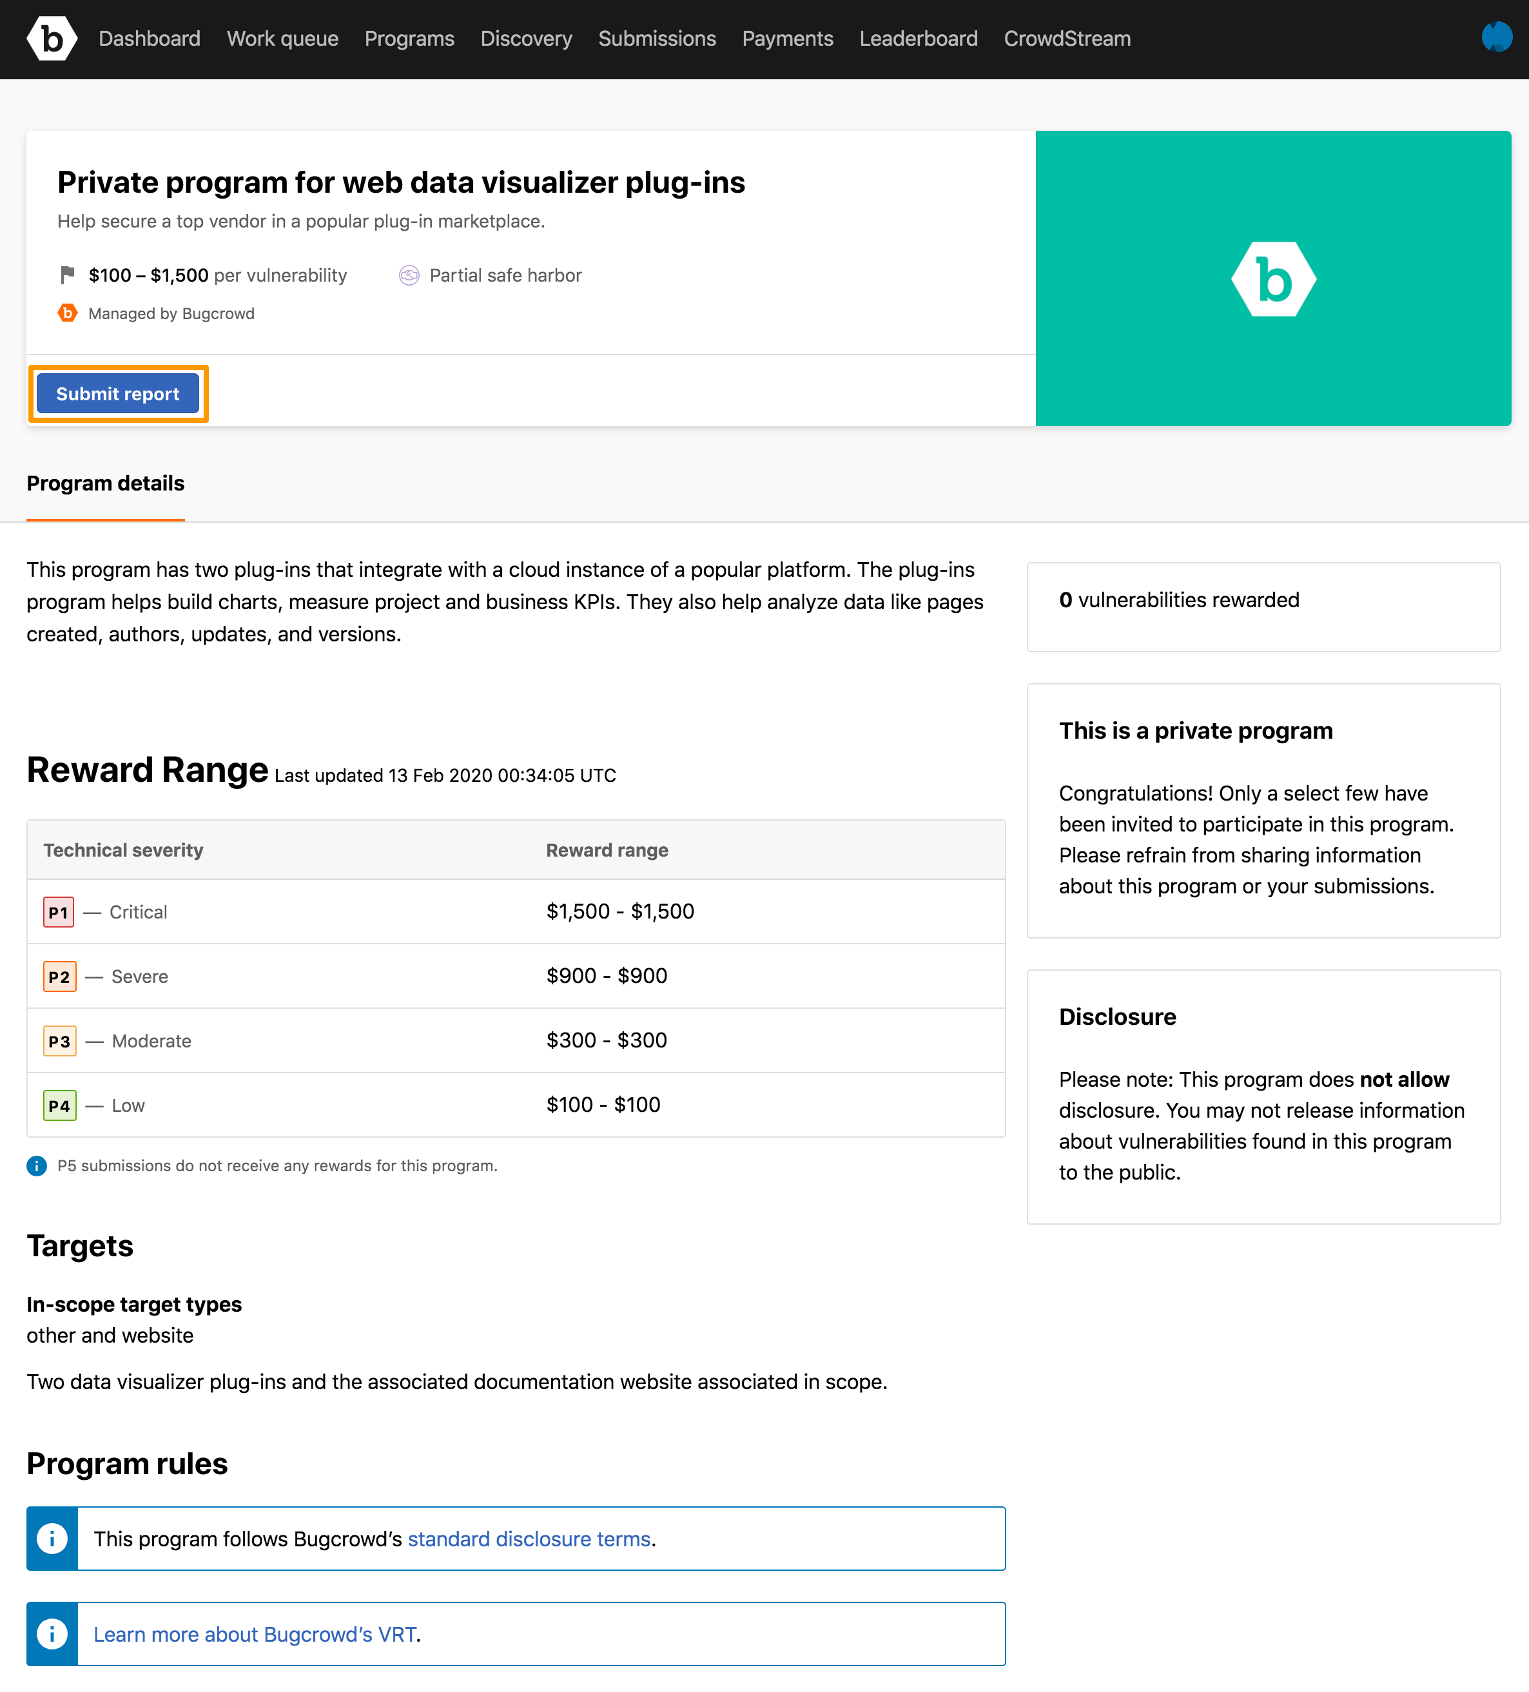The height and width of the screenshot is (1692, 1529).
Task: Open CrowdStream in the navbar
Action: tap(1067, 39)
